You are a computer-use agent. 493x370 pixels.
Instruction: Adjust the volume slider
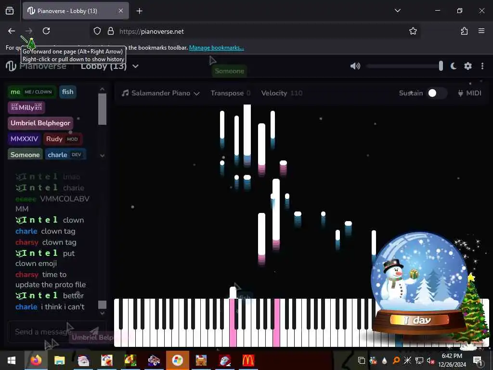tap(404, 66)
